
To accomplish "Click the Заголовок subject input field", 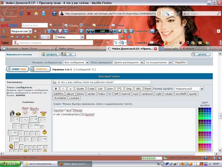I will pyautogui.click(x=101, y=82).
